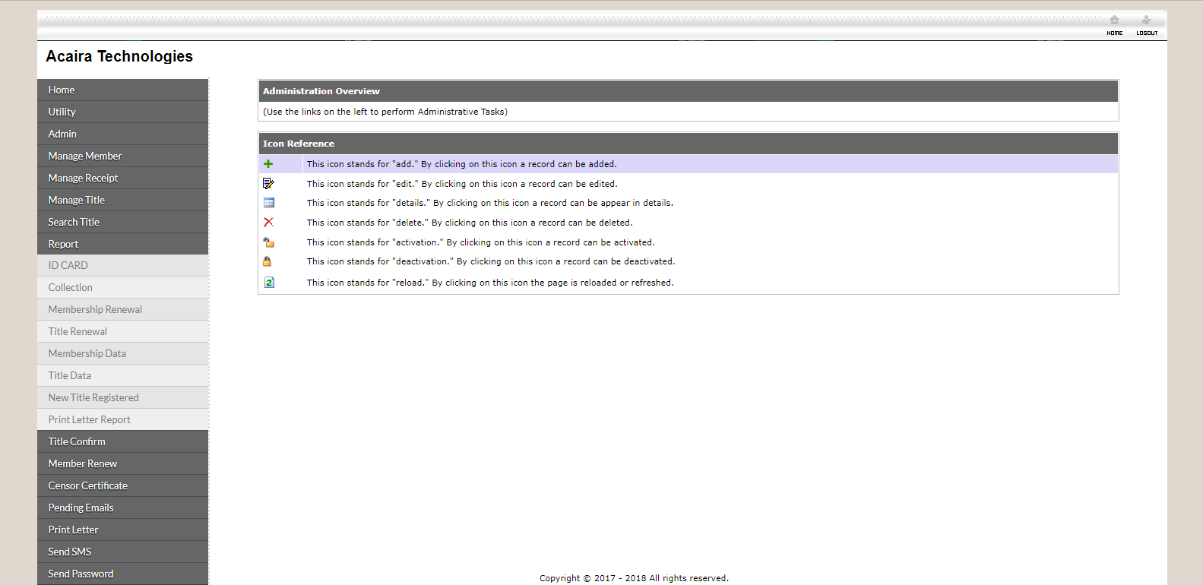Click the activation unlocked padlock icon
Image resolution: width=1203 pixels, height=585 pixels.
point(268,242)
